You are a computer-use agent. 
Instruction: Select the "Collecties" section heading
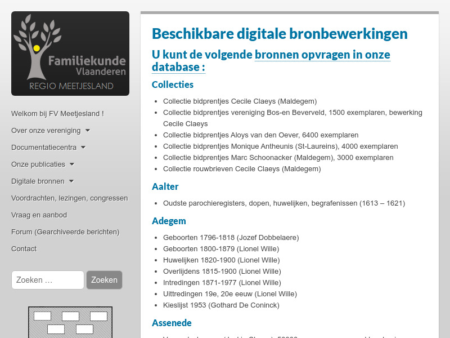pos(172,84)
